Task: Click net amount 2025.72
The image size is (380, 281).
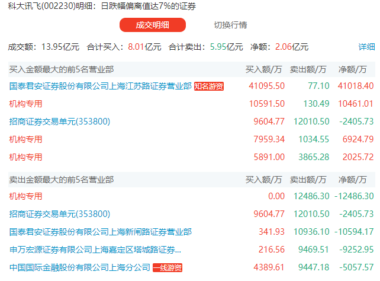Action: point(358,157)
